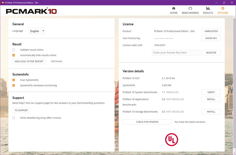Click the Options gear icon
The width and height of the screenshot is (236, 155).
(223, 9)
